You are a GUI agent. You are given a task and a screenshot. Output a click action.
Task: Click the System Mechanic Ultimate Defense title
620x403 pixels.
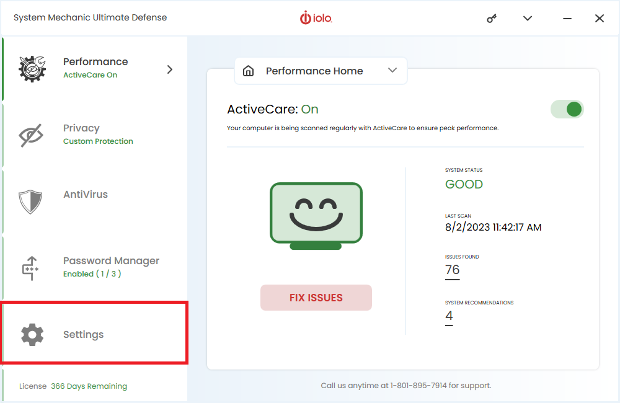[90, 18]
